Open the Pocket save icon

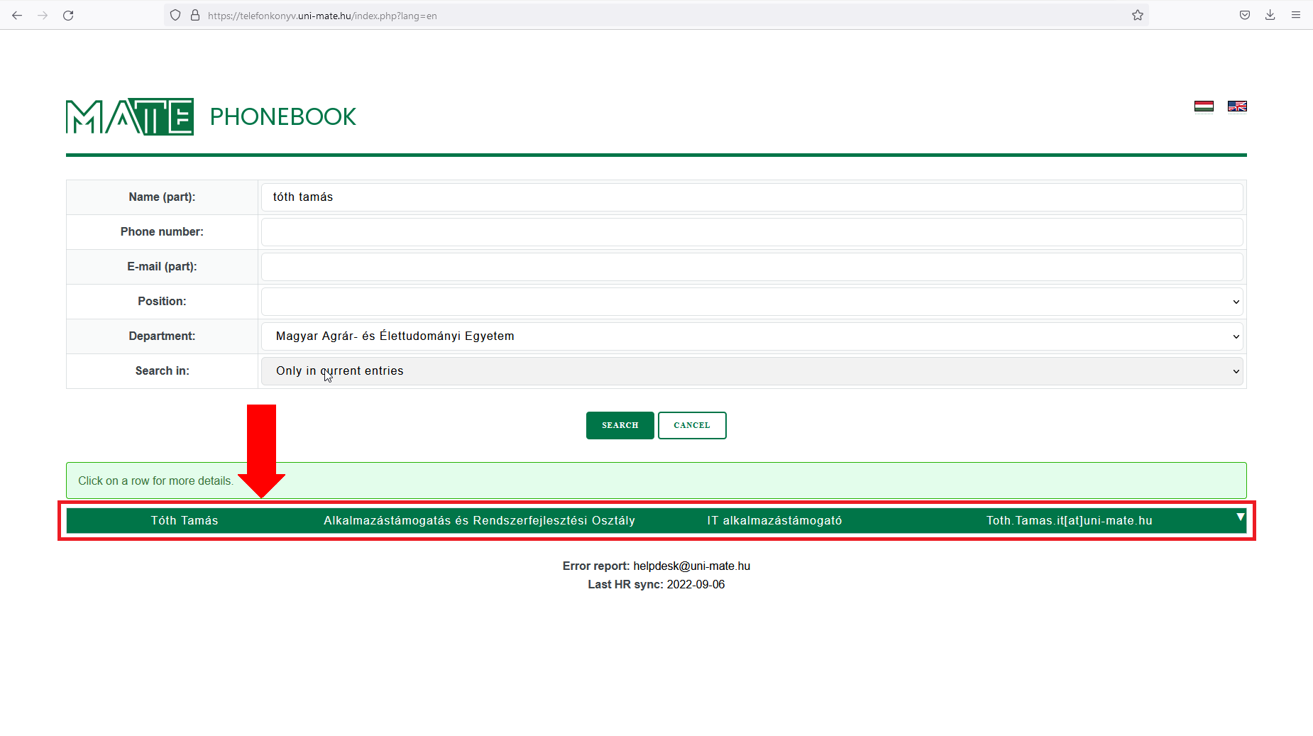(1245, 15)
